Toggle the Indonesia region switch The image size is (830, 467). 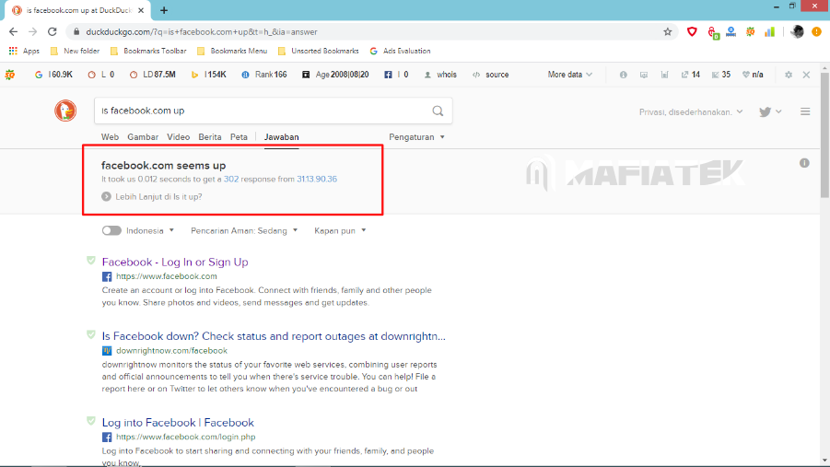[x=111, y=231]
